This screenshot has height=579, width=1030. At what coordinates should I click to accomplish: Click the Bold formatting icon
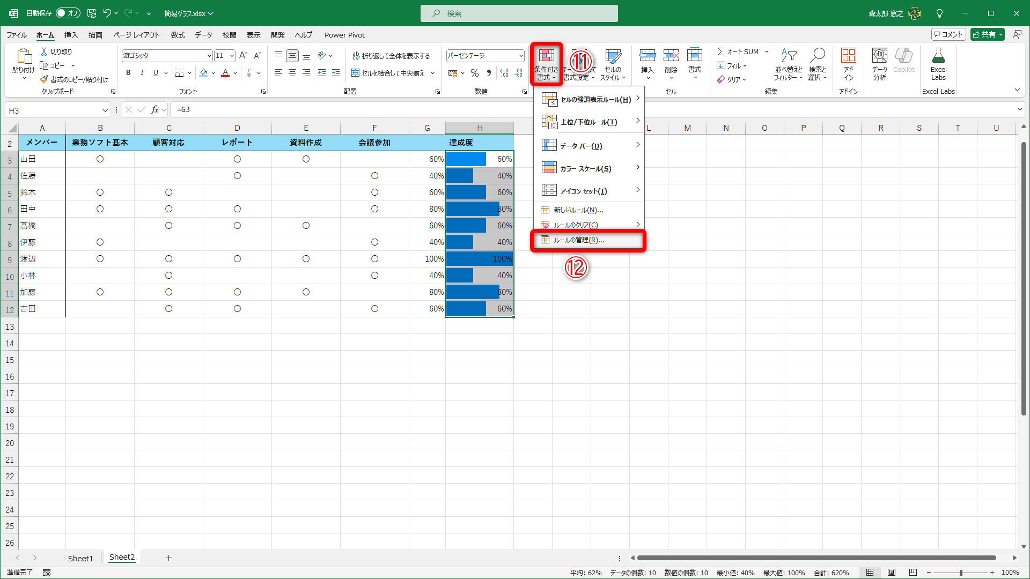[x=128, y=73]
